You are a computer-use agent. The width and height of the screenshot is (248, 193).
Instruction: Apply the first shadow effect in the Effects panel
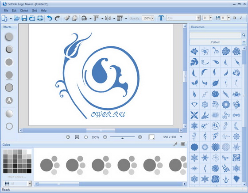pos(9,37)
